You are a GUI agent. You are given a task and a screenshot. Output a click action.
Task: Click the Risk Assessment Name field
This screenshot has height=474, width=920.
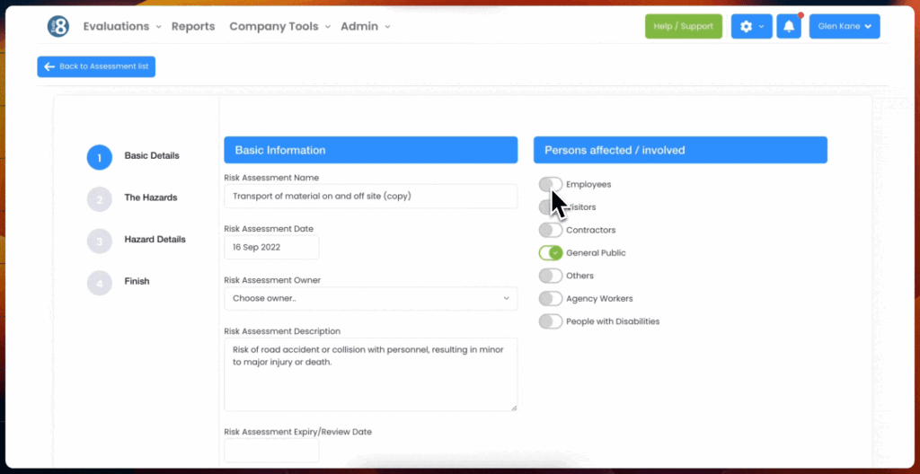371,196
